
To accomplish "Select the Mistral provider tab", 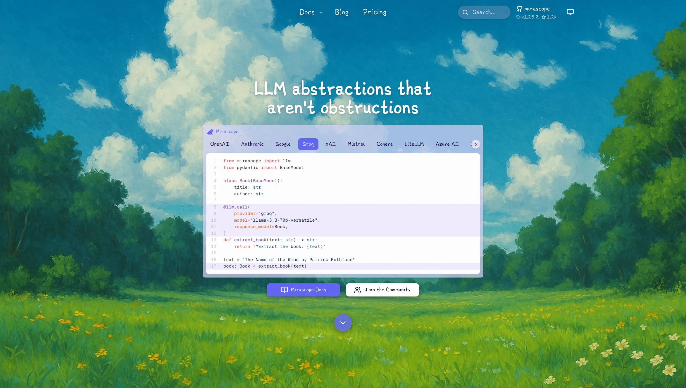I will pos(356,144).
